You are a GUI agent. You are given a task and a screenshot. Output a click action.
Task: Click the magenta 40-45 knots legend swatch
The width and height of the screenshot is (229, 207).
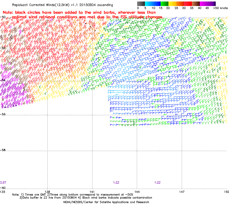(x=204, y=4)
